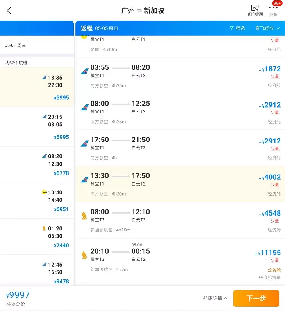
Task: Expand the 直飞优先 sort dropdown
Action: [267, 28]
